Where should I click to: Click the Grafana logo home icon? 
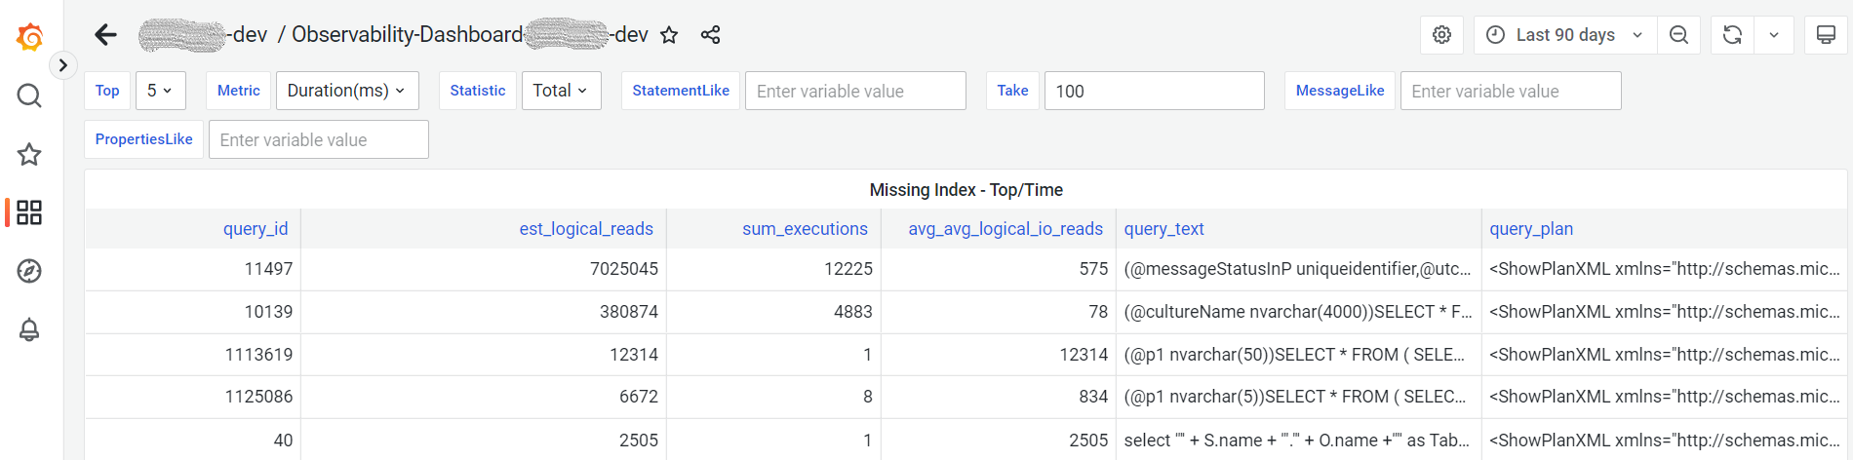tap(29, 37)
